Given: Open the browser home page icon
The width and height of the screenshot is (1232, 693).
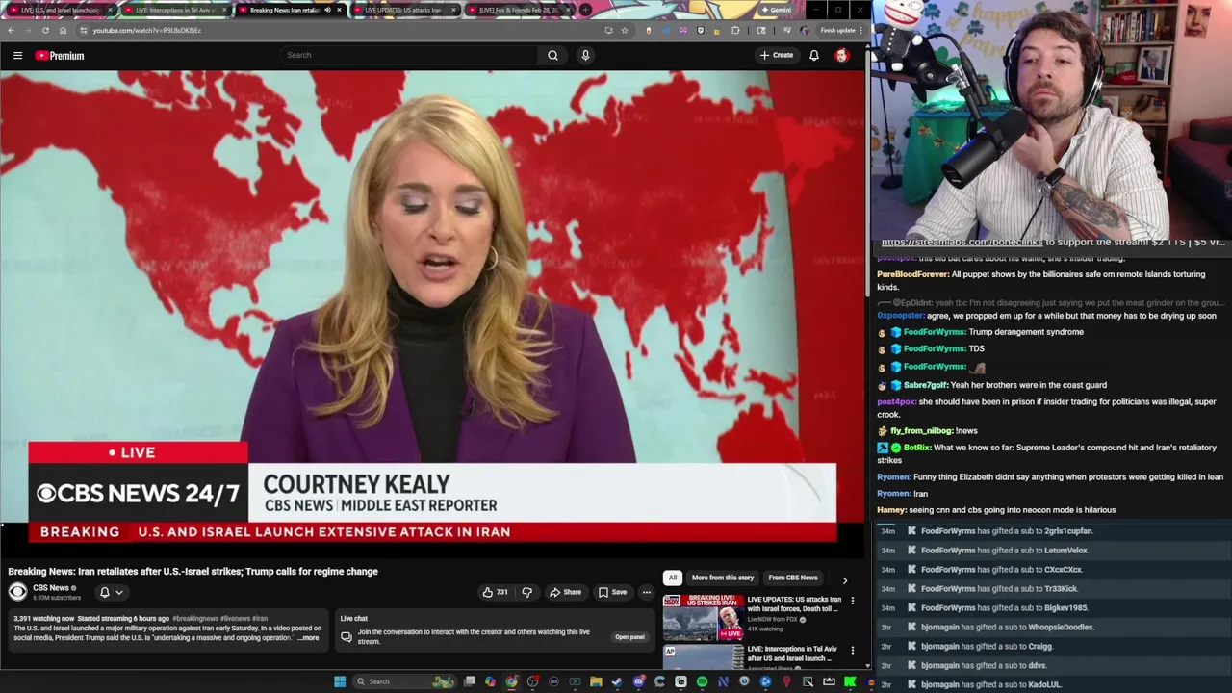Looking at the screenshot, I should click(63, 30).
